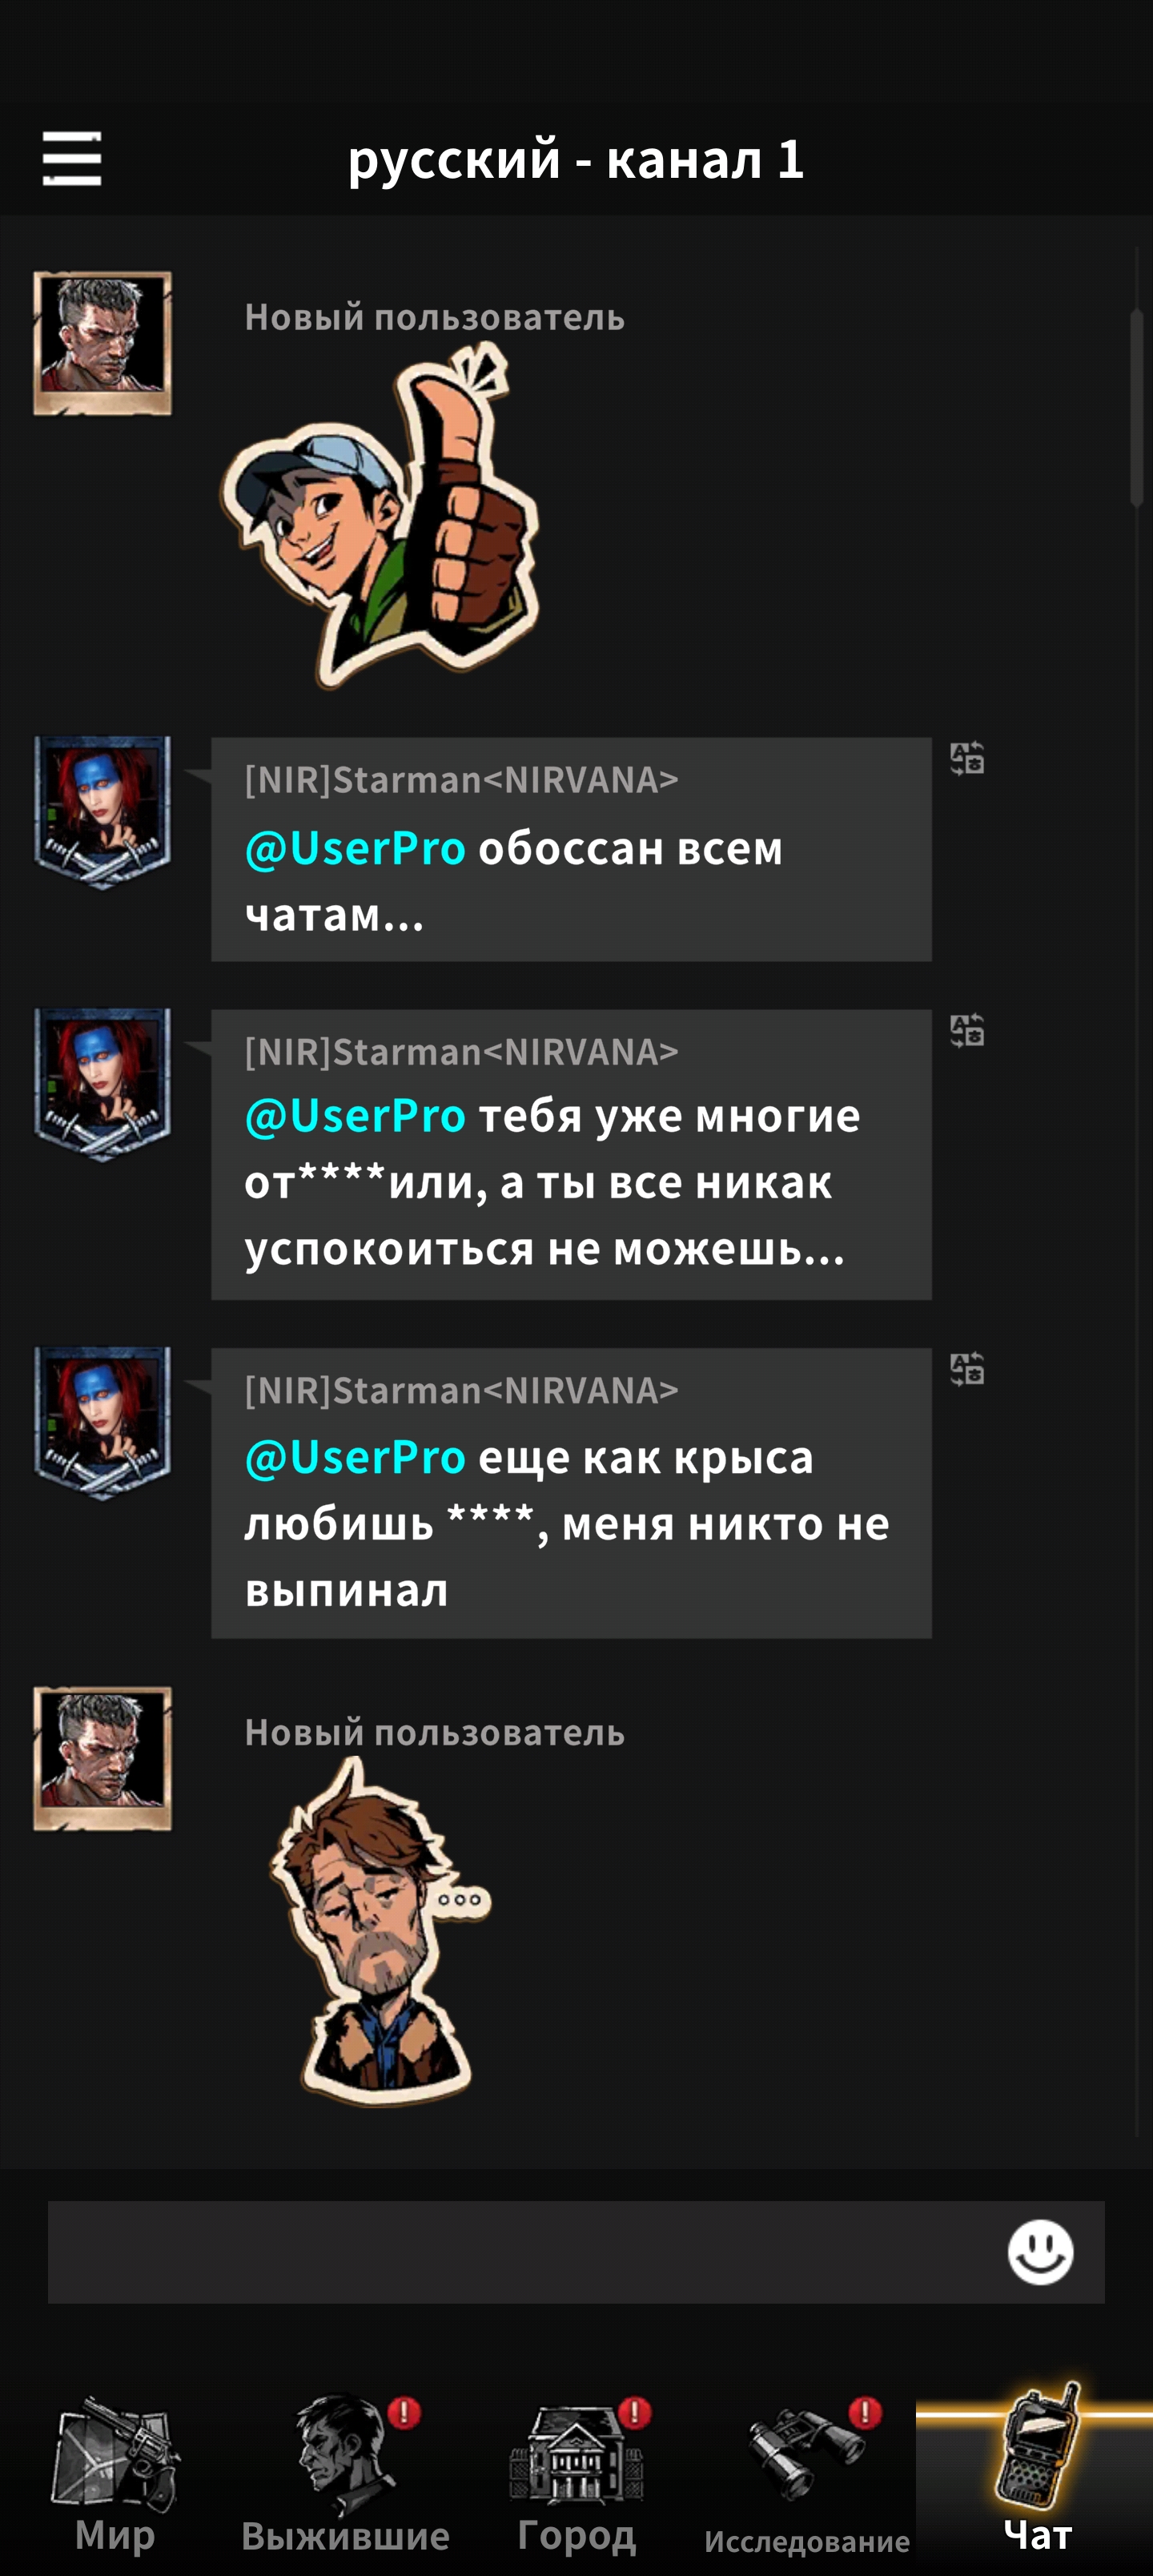Open the profile of the first Новый пользователь avatar
Screen dimensions: 1153x2576
[102, 343]
